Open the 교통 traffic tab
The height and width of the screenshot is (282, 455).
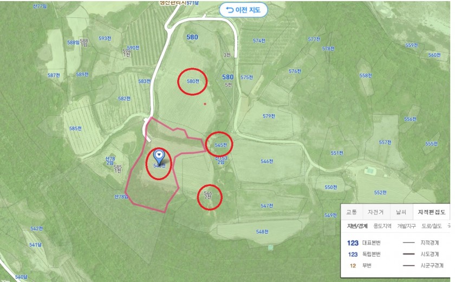(352, 212)
